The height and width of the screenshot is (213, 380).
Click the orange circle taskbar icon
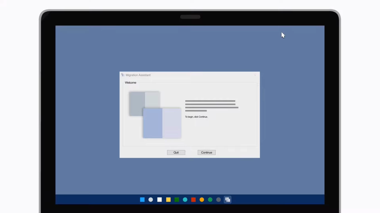click(202, 200)
